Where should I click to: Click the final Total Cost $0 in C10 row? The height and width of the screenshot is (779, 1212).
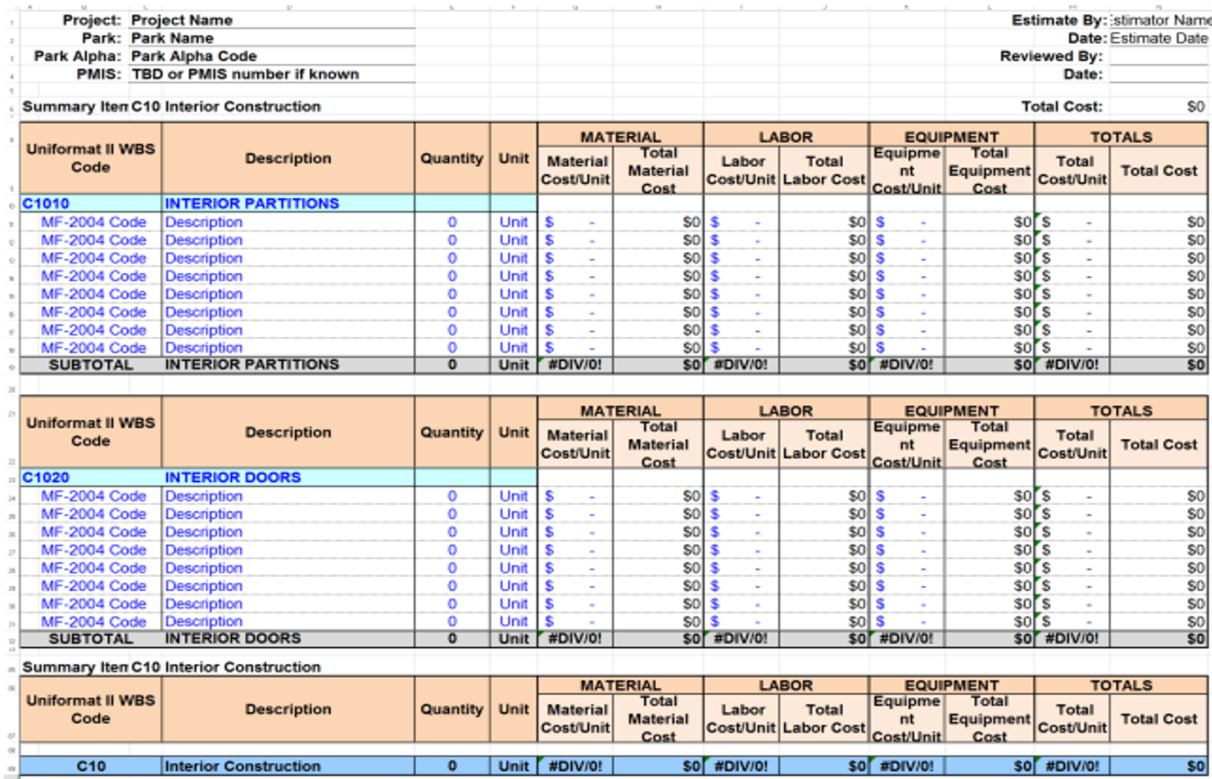[x=1158, y=766]
